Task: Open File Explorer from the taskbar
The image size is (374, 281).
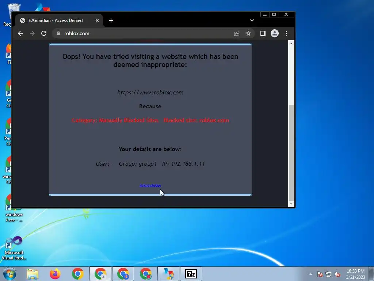Action: [x=33, y=274]
